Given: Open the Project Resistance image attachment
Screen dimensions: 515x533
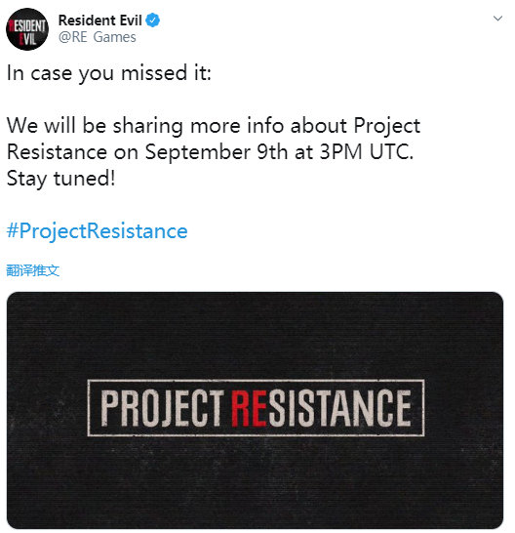Looking at the screenshot, I should click(x=255, y=410).
